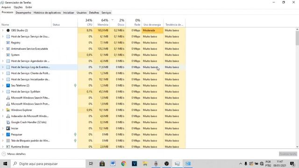Click the Runtime Broker icon
The image size is (299, 168).
(8, 147)
